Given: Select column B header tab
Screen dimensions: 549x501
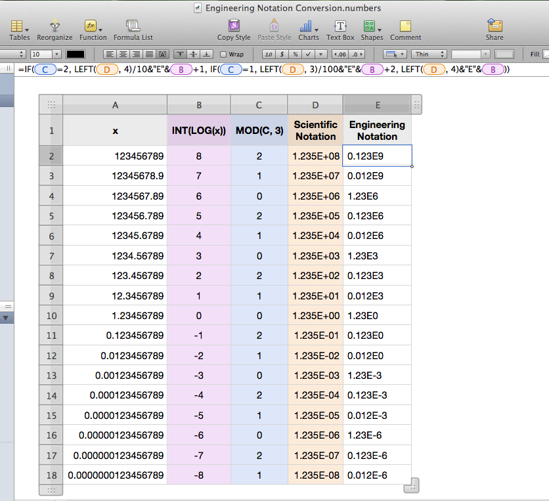Looking at the screenshot, I should pos(199,105).
